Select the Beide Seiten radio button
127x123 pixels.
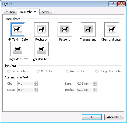point(9,71)
